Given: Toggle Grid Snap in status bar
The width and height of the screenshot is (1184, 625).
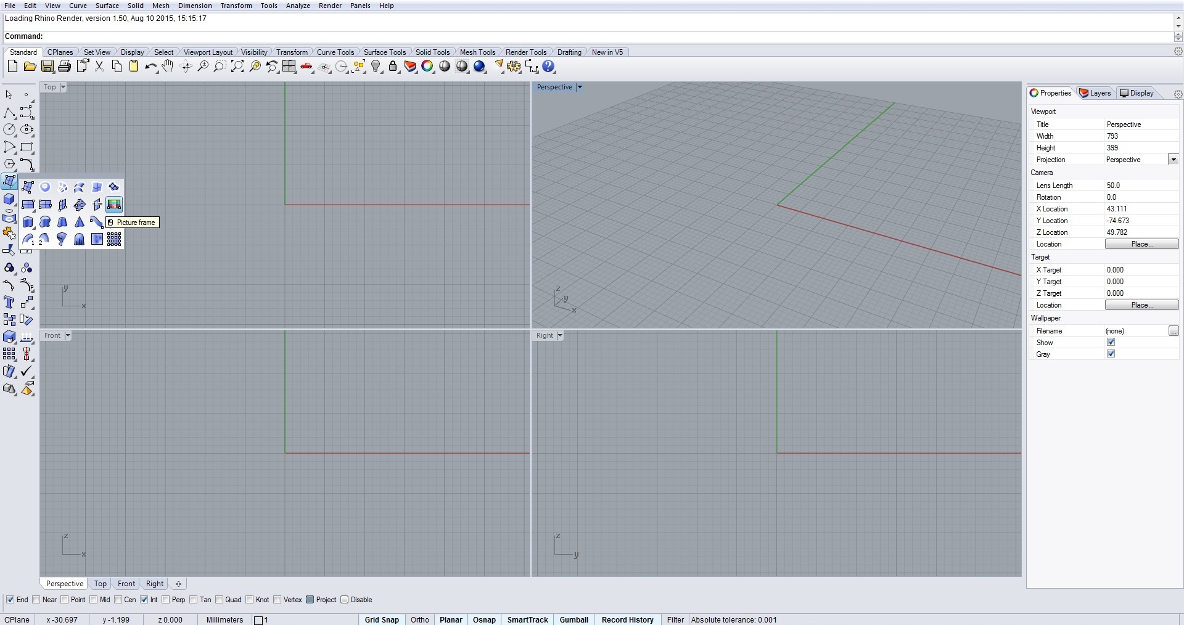Looking at the screenshot, I should click(x=382, y=619).
